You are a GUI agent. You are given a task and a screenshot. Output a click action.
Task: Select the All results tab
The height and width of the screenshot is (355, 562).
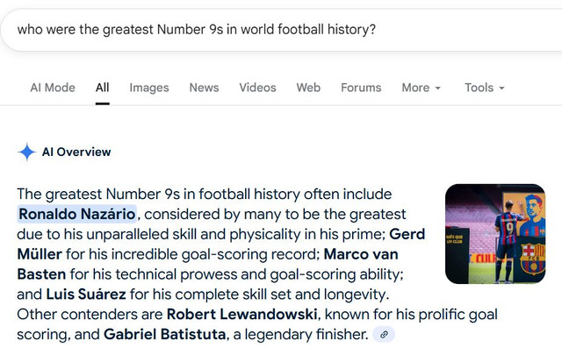coord(103,88)
